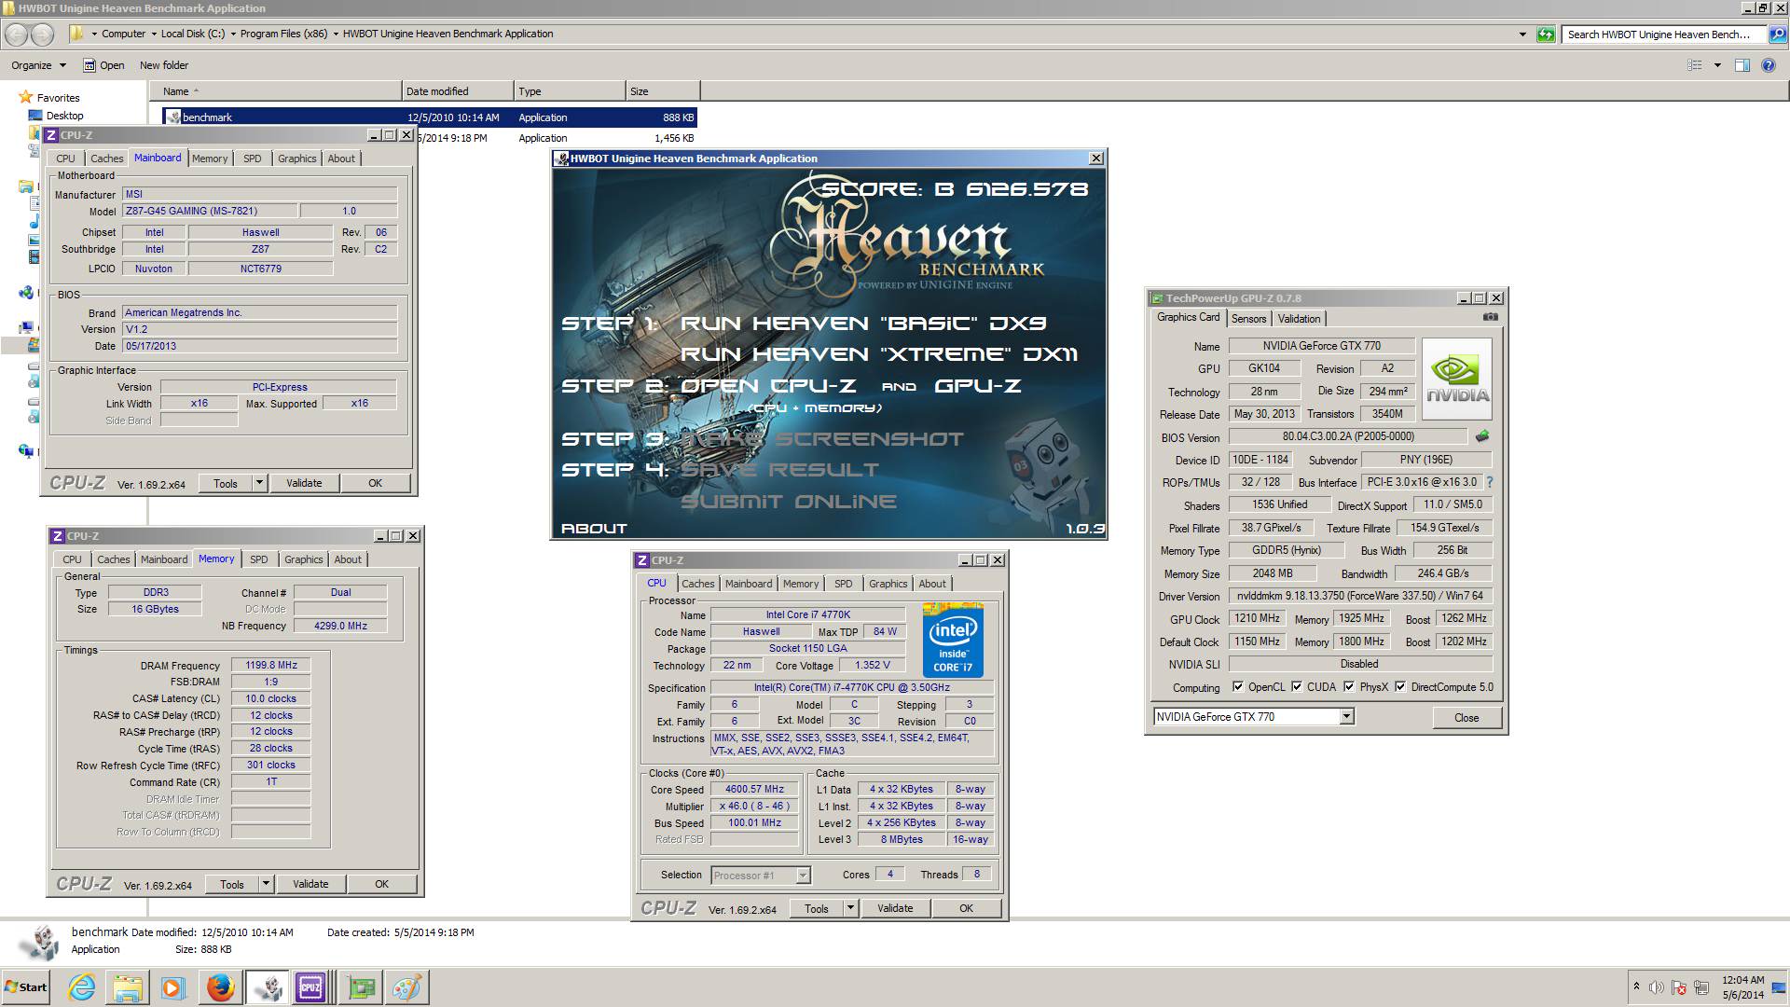
Task: Open Windows Explorer folder icon on taskbar
Action: 128,987
